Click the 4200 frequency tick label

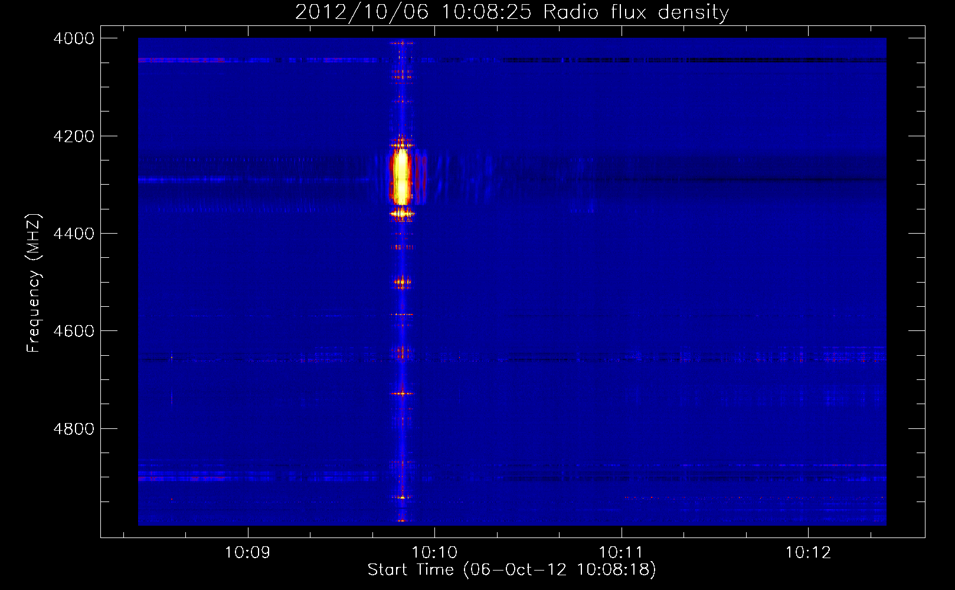point(74,136)
